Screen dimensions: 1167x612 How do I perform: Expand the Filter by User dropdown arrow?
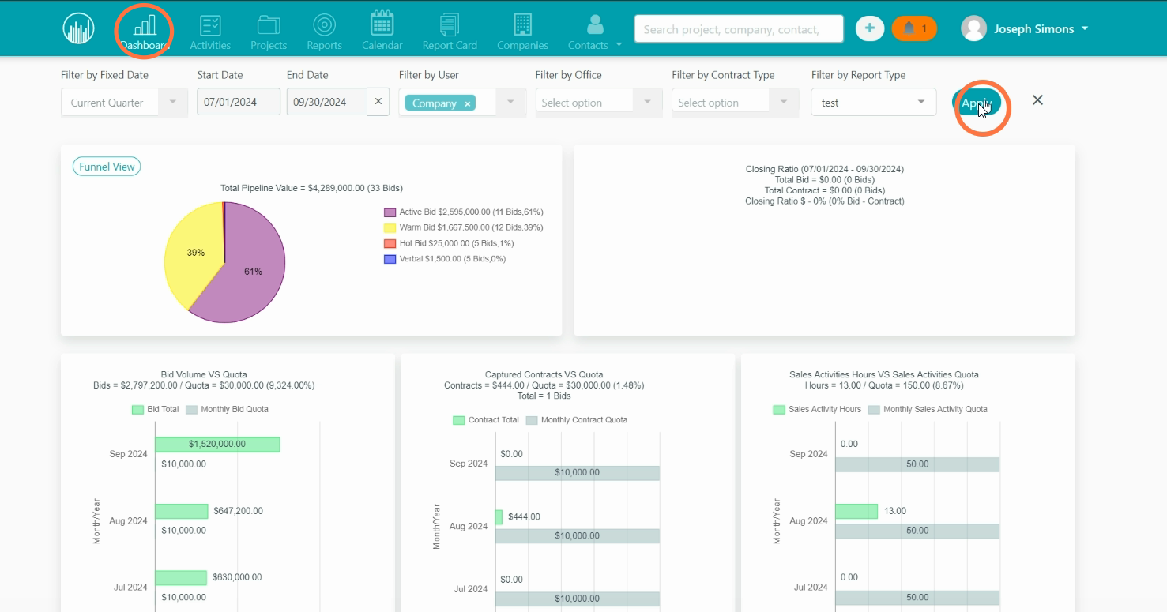click(x=510, y=103)
